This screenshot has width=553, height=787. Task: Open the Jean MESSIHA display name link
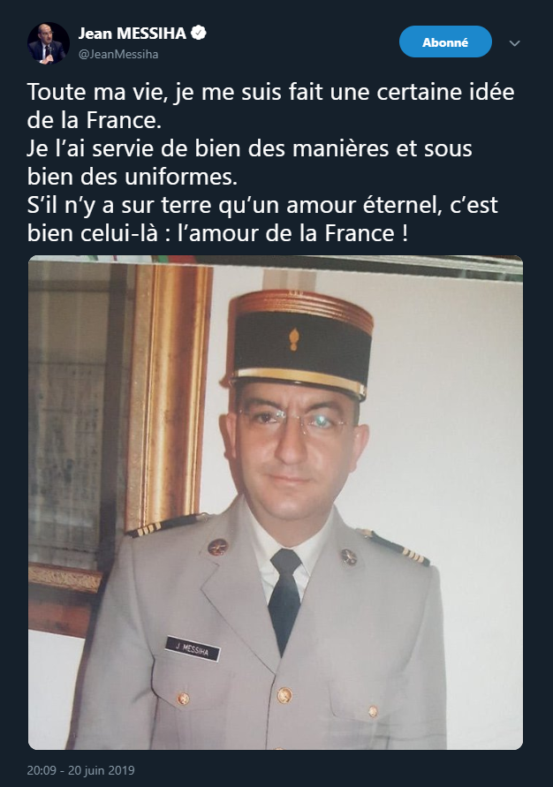[133, 34]
